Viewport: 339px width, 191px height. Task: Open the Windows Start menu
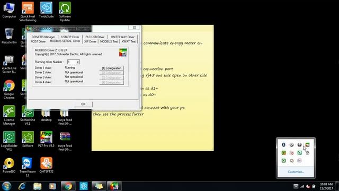click(6, 186)
